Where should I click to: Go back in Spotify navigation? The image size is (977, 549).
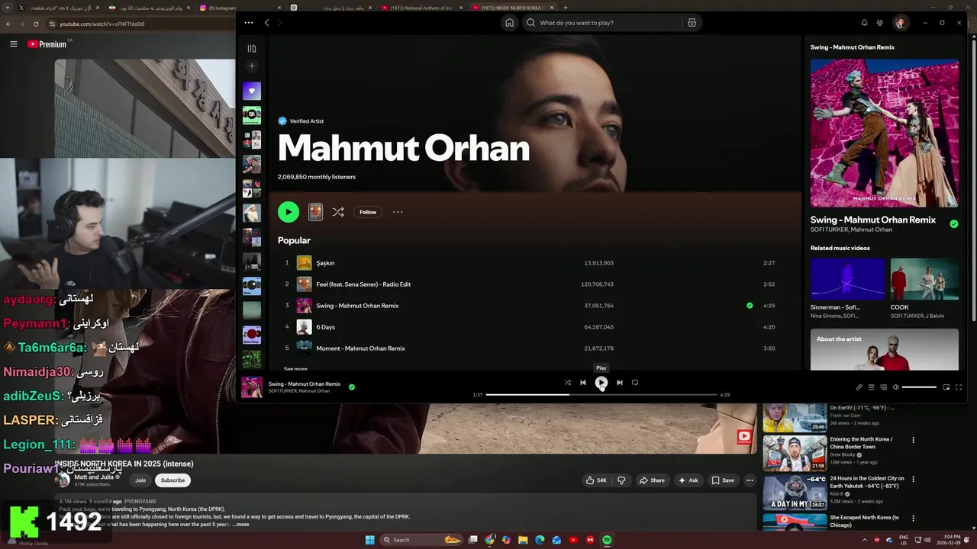(x=266, y=23)
